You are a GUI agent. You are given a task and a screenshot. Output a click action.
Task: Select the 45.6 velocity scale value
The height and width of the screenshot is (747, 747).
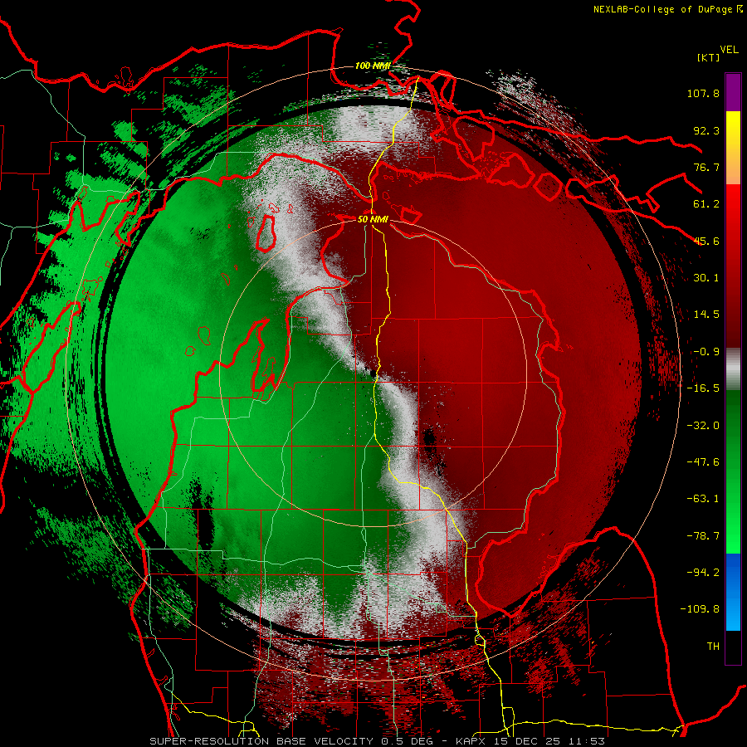click(x=706, y=241)
